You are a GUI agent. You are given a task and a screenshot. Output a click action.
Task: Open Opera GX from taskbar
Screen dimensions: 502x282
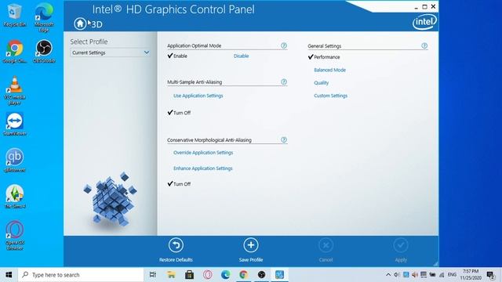[x=207, y=275]
